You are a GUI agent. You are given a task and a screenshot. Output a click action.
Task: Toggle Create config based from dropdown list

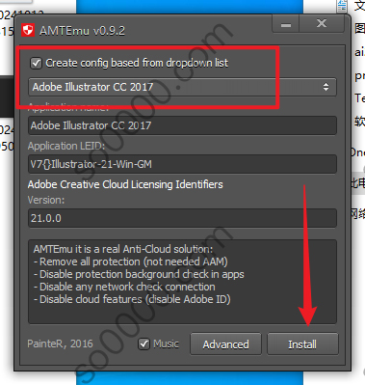36,63
